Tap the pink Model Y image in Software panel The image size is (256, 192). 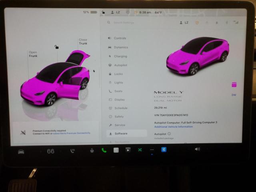click(198, 56)
